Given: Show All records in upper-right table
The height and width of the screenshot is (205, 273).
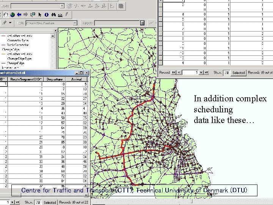Looking at the screenshot, I should click(227, 73).
